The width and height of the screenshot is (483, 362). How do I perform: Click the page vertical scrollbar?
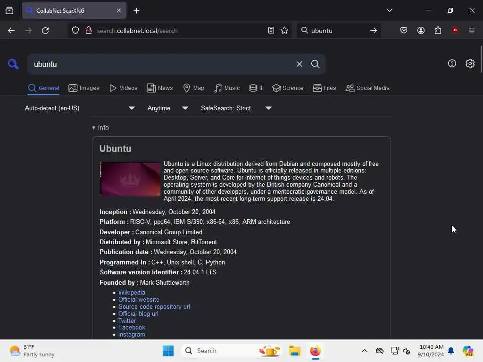tap(481, 59)
